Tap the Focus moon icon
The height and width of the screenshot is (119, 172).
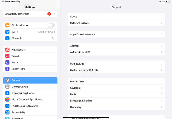[7, 62]
